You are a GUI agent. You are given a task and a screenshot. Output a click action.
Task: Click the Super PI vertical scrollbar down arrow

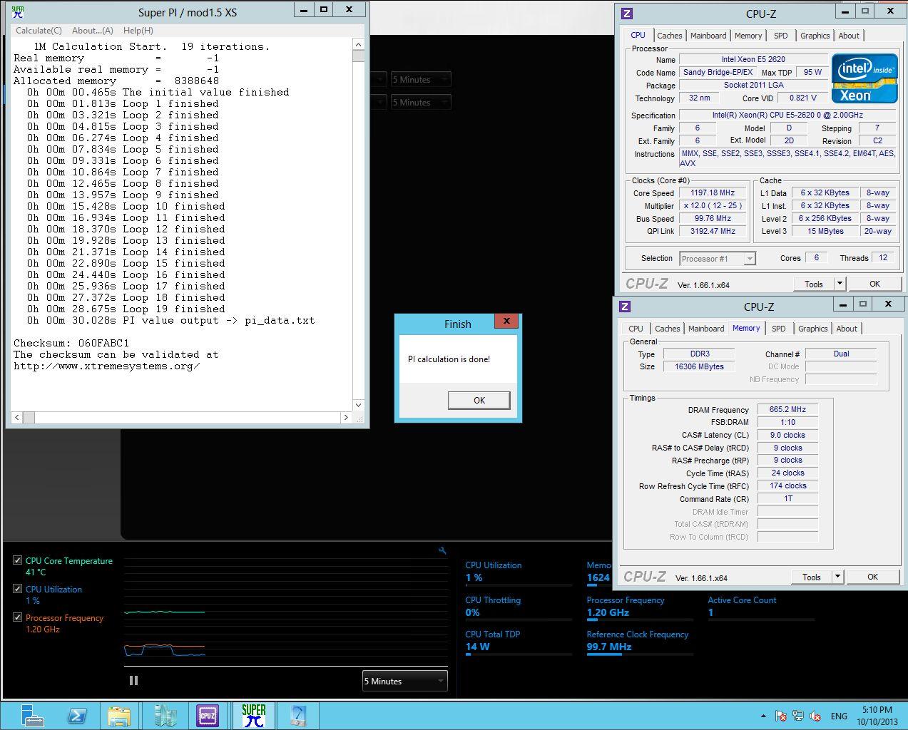point(358,404)
